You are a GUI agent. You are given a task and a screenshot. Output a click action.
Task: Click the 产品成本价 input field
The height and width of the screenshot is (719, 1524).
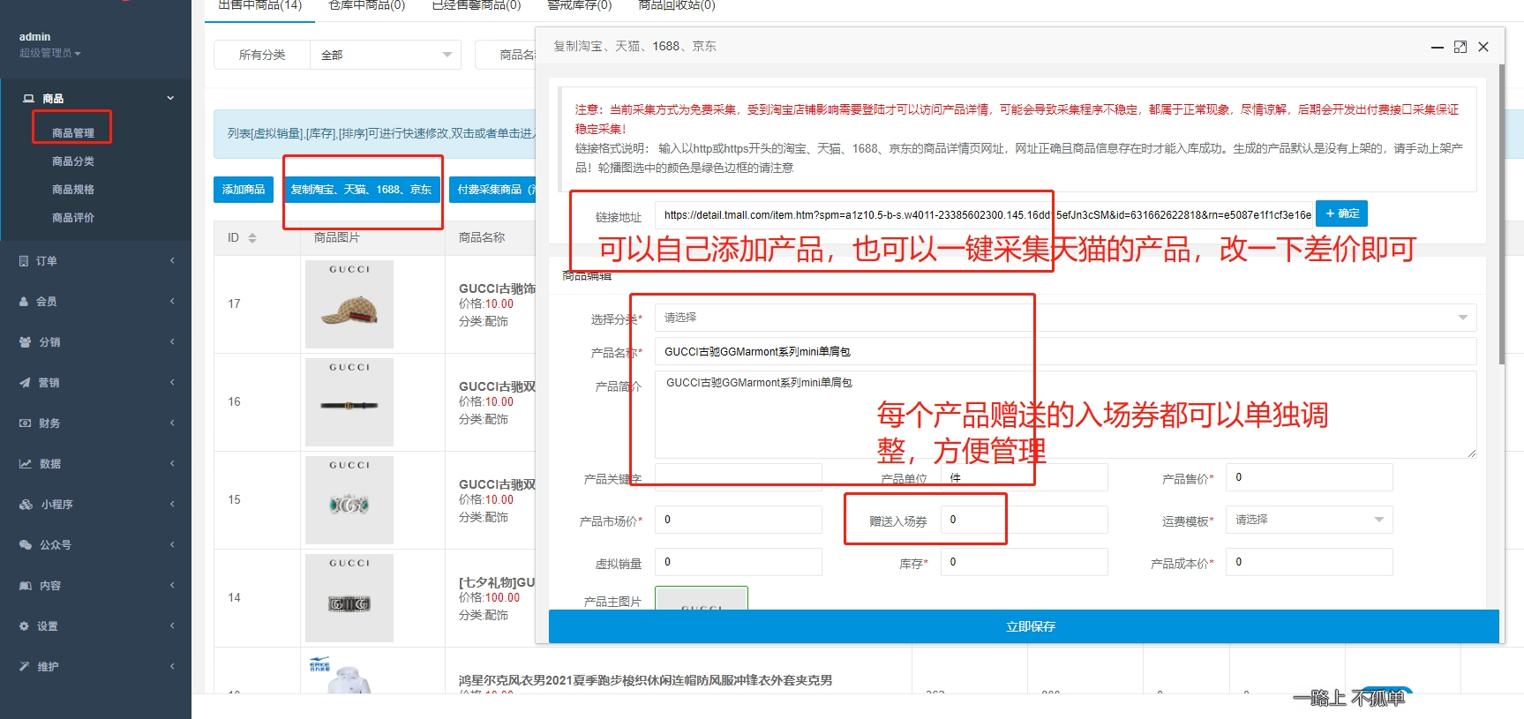tap(1310, 562)
